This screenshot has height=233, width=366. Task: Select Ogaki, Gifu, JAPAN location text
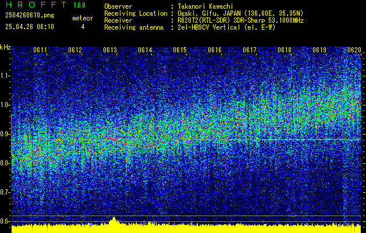point(240,13)
